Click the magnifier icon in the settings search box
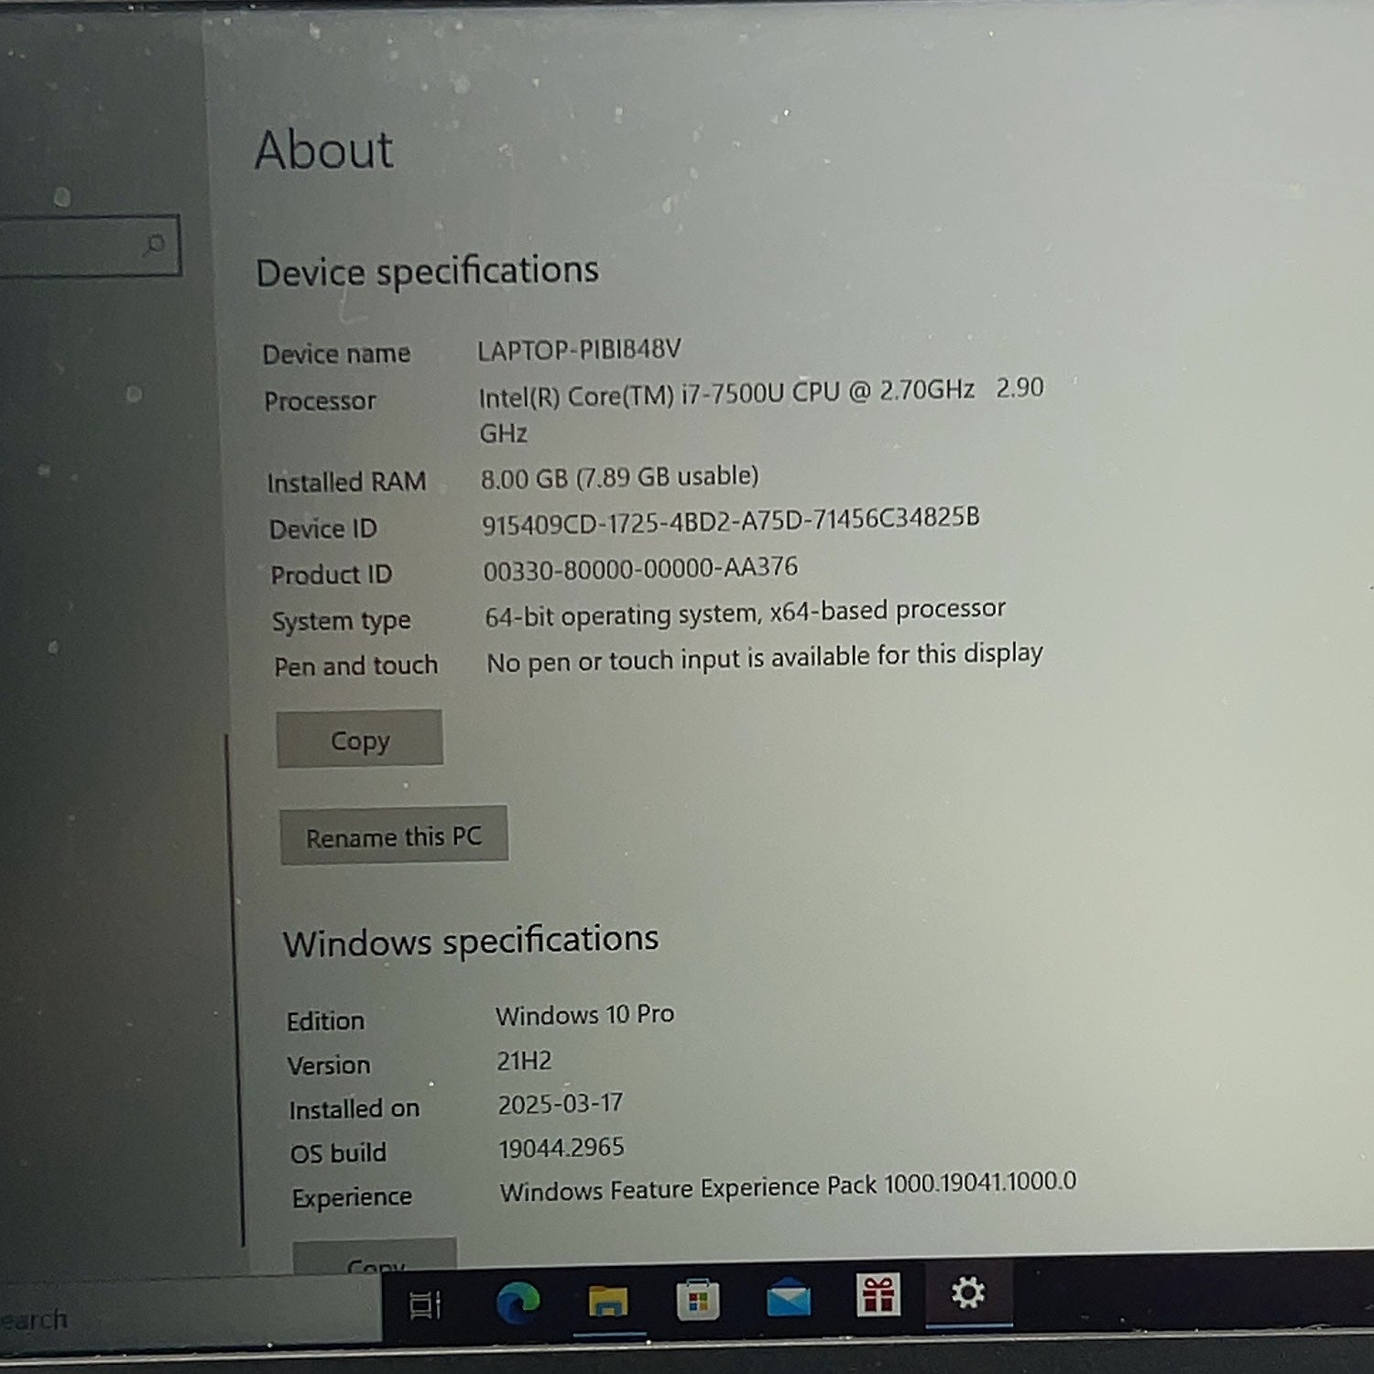The width and height of the screenshot is (1374, 1374). [155, 244]
